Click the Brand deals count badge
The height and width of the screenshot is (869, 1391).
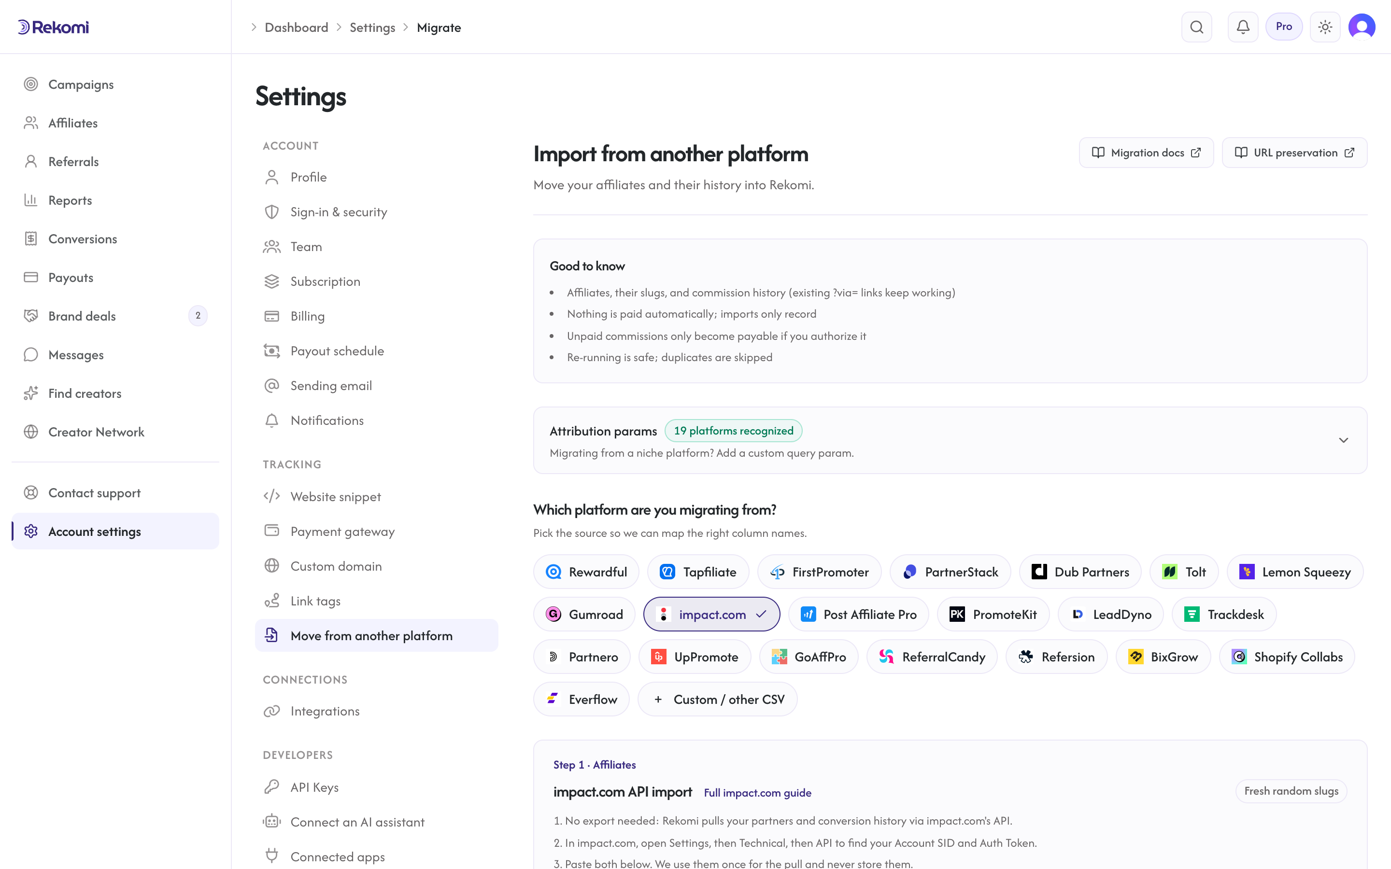198,316
